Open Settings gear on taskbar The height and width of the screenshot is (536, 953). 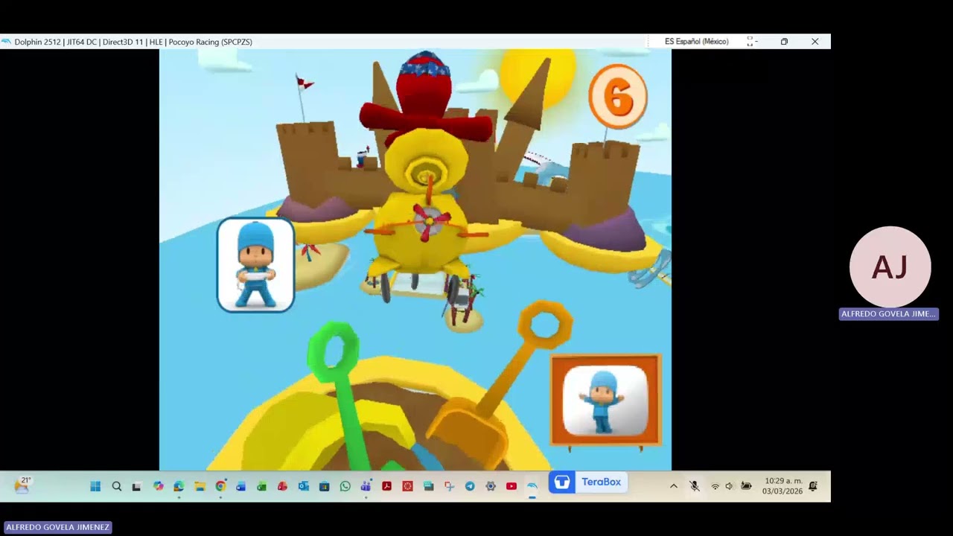coord(491,486)
